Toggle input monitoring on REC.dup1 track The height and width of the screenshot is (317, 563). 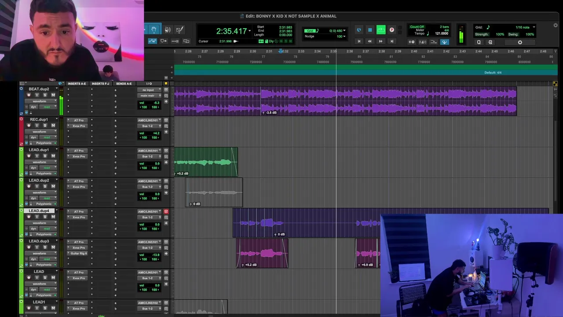(37, 125)
